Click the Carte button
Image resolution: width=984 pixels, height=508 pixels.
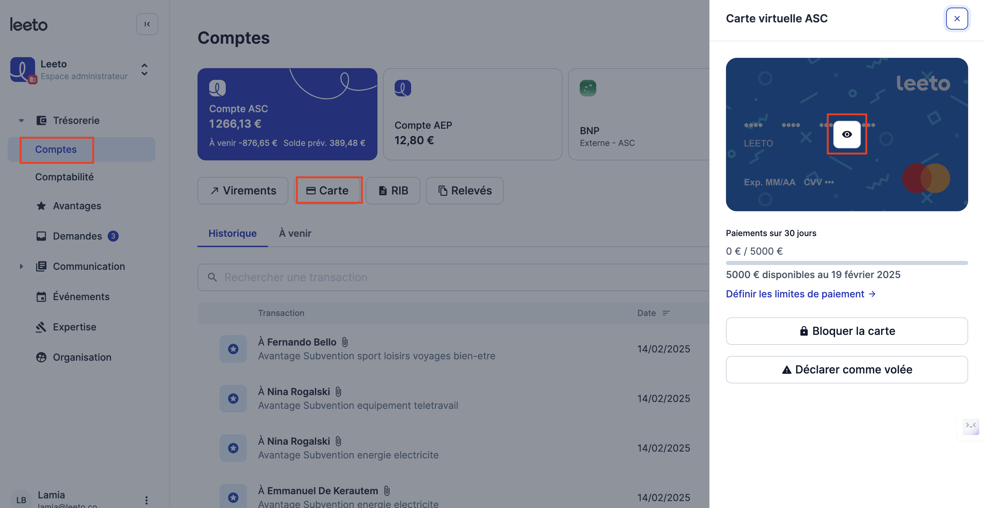point(327,190)
